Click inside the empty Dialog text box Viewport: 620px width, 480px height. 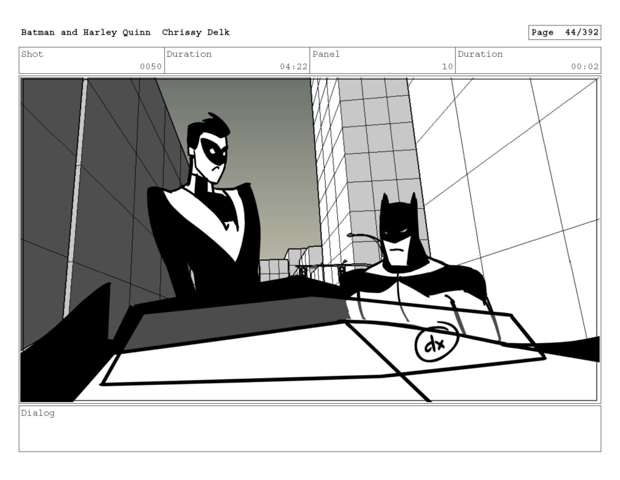(310, 429)
